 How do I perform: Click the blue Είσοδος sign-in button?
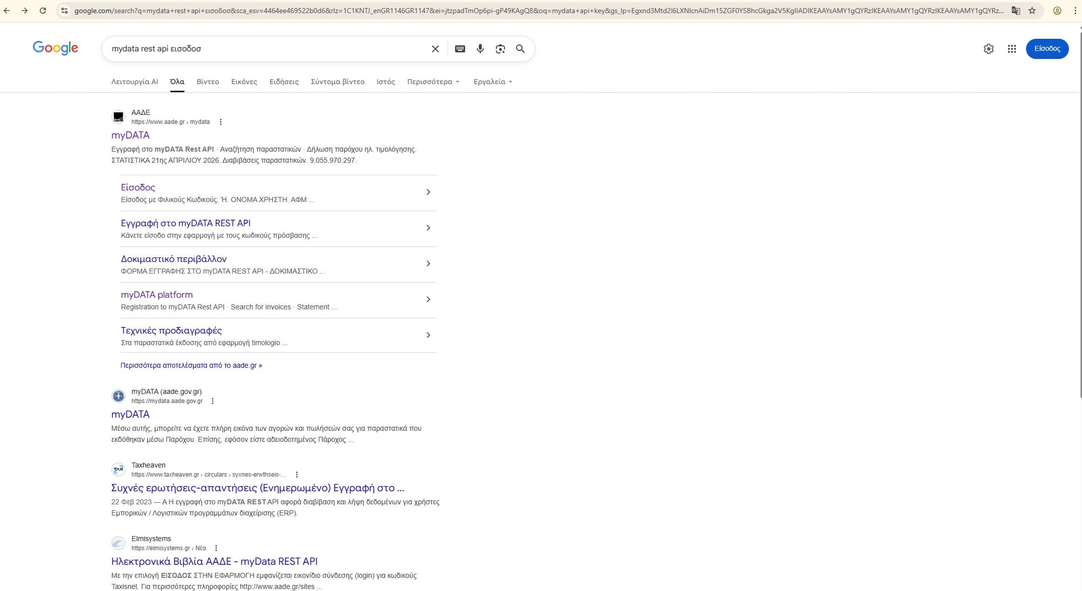point(1047,49)
